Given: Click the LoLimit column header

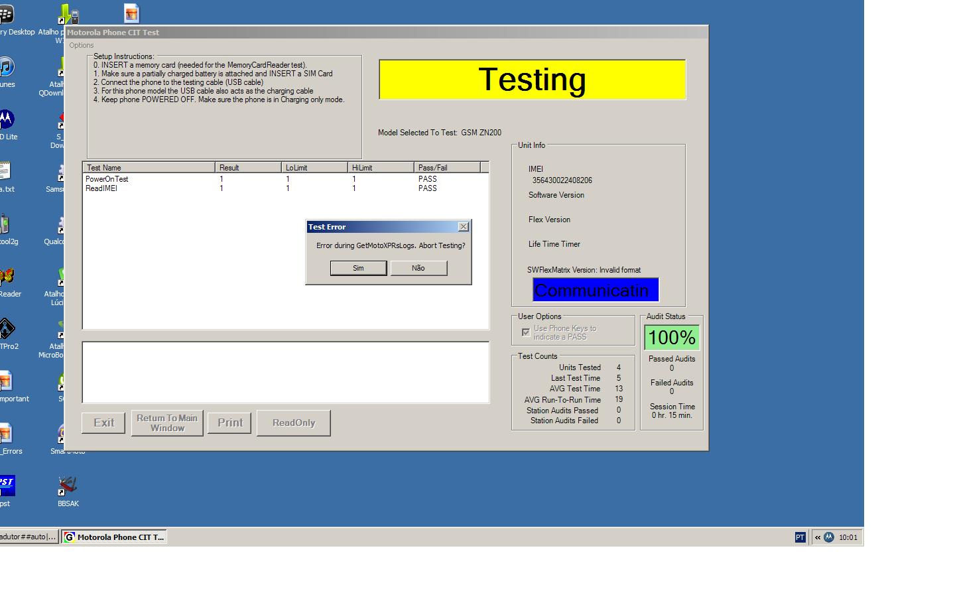Looking at the screenshot, I should (x=315, y=167).
